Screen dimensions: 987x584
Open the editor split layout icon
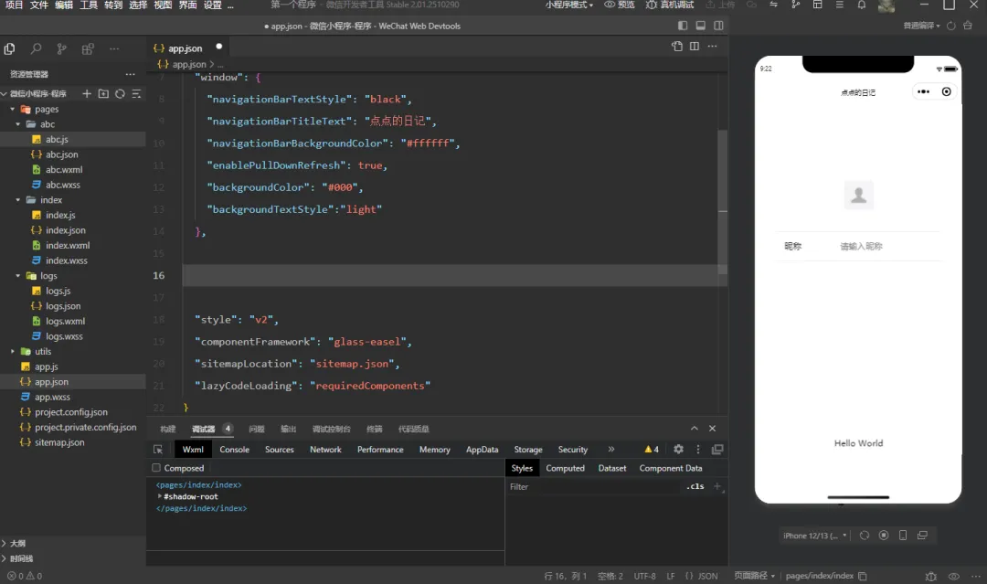pos(695,46)
